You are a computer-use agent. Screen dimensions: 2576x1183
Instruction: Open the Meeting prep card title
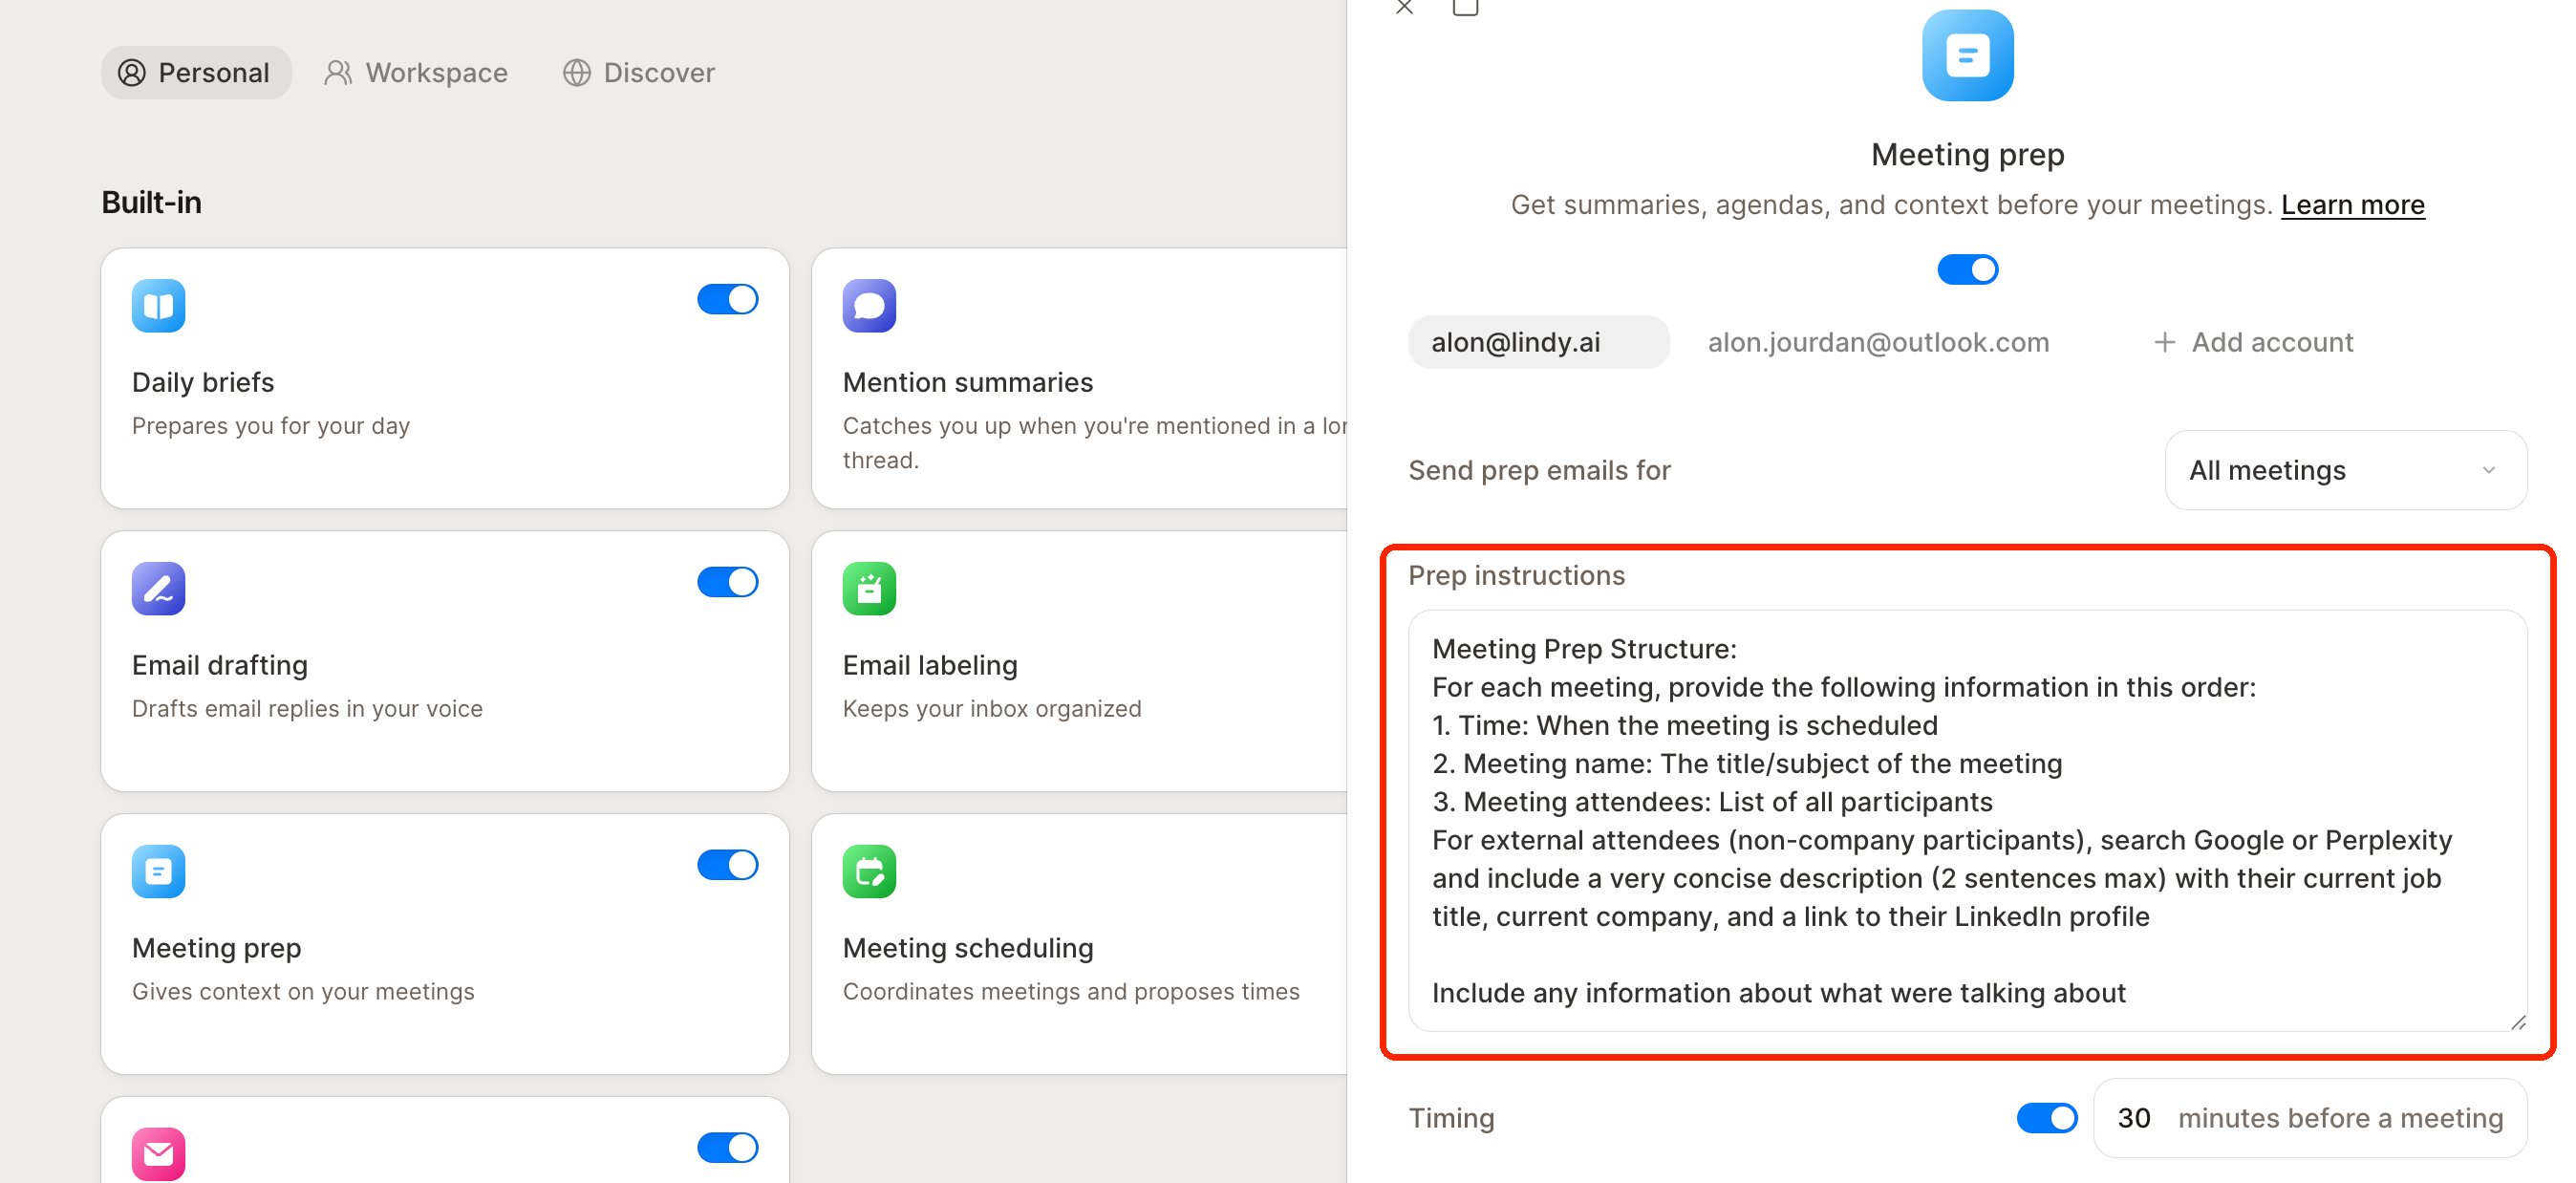coord(216,948)
